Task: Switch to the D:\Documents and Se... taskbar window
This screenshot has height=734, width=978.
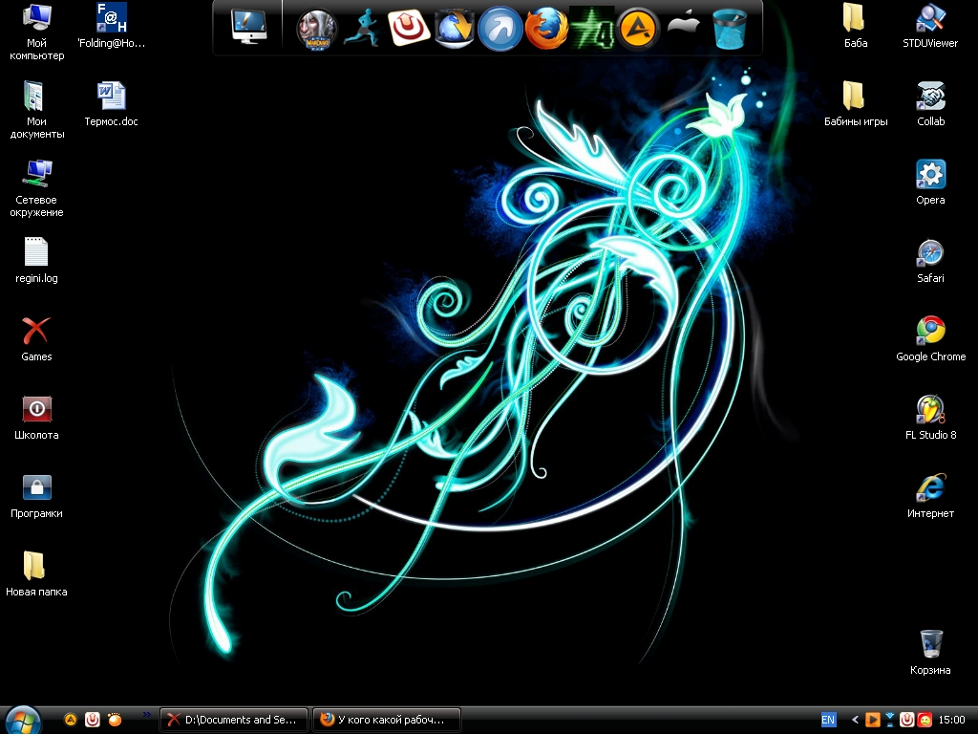Action: (x=235, y=720)
